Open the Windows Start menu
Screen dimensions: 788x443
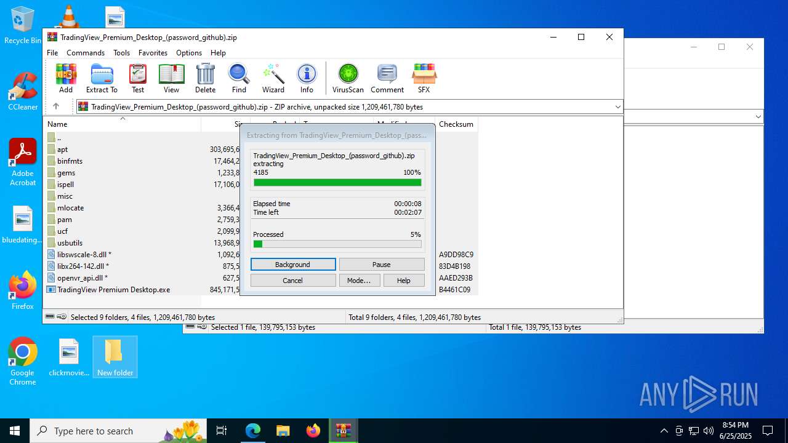[15, 431]
